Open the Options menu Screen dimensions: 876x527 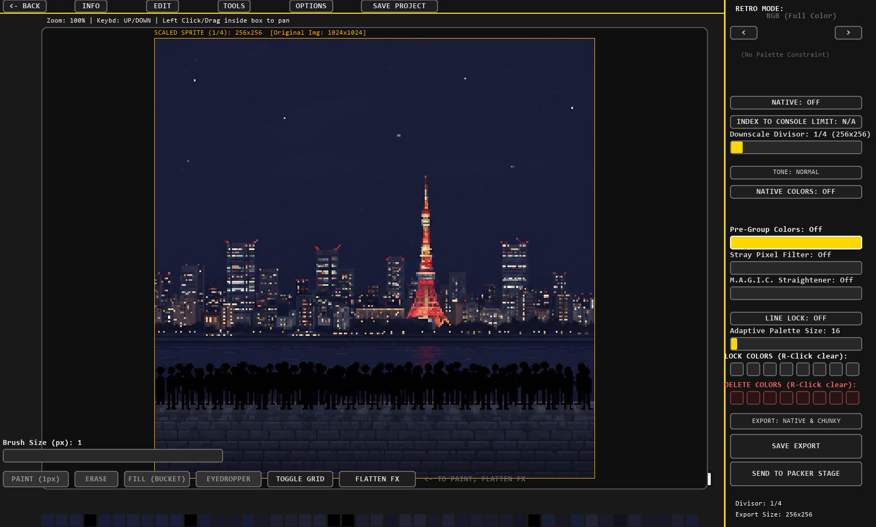pos(311,6)
